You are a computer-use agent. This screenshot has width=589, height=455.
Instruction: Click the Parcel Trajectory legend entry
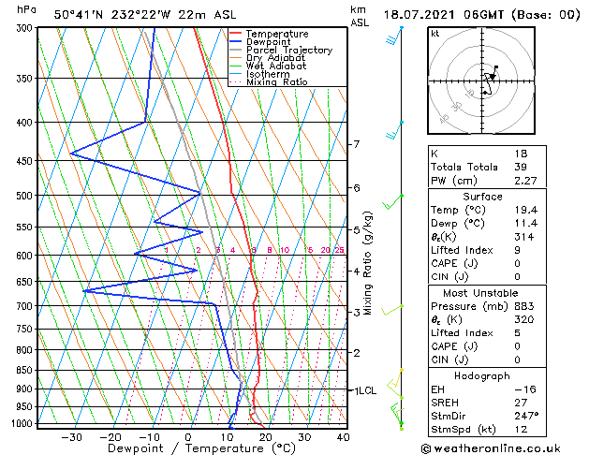pos(289,50)
